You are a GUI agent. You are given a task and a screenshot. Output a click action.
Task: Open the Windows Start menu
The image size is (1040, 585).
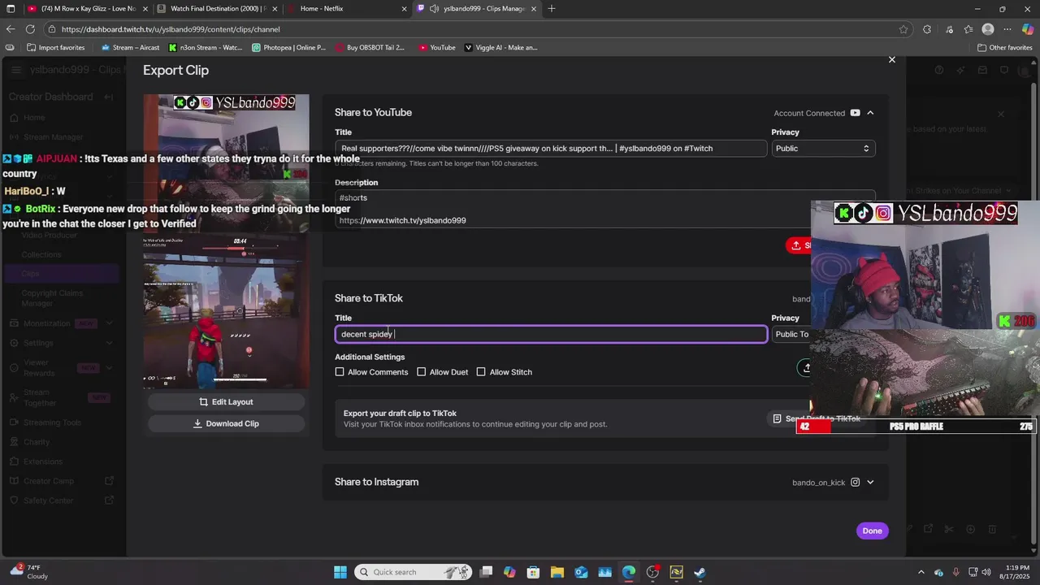[340, 572]
